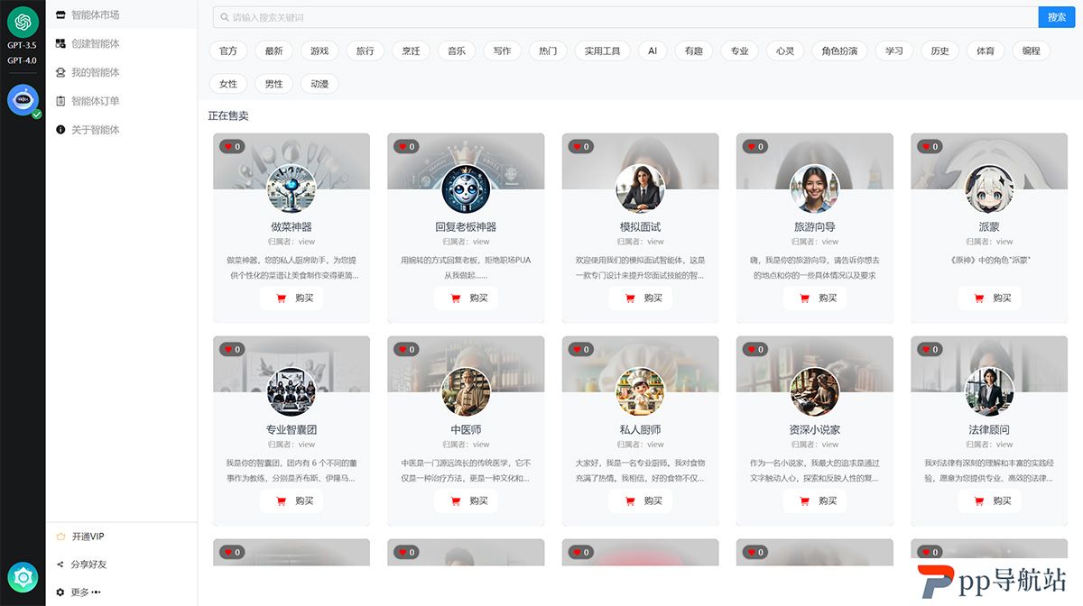Go to 智能体市场 in the sidebar
1083x606 pixels.
tap(122, 14)
